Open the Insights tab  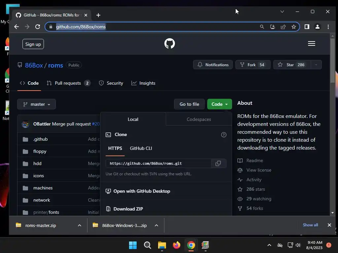[143, 83]
